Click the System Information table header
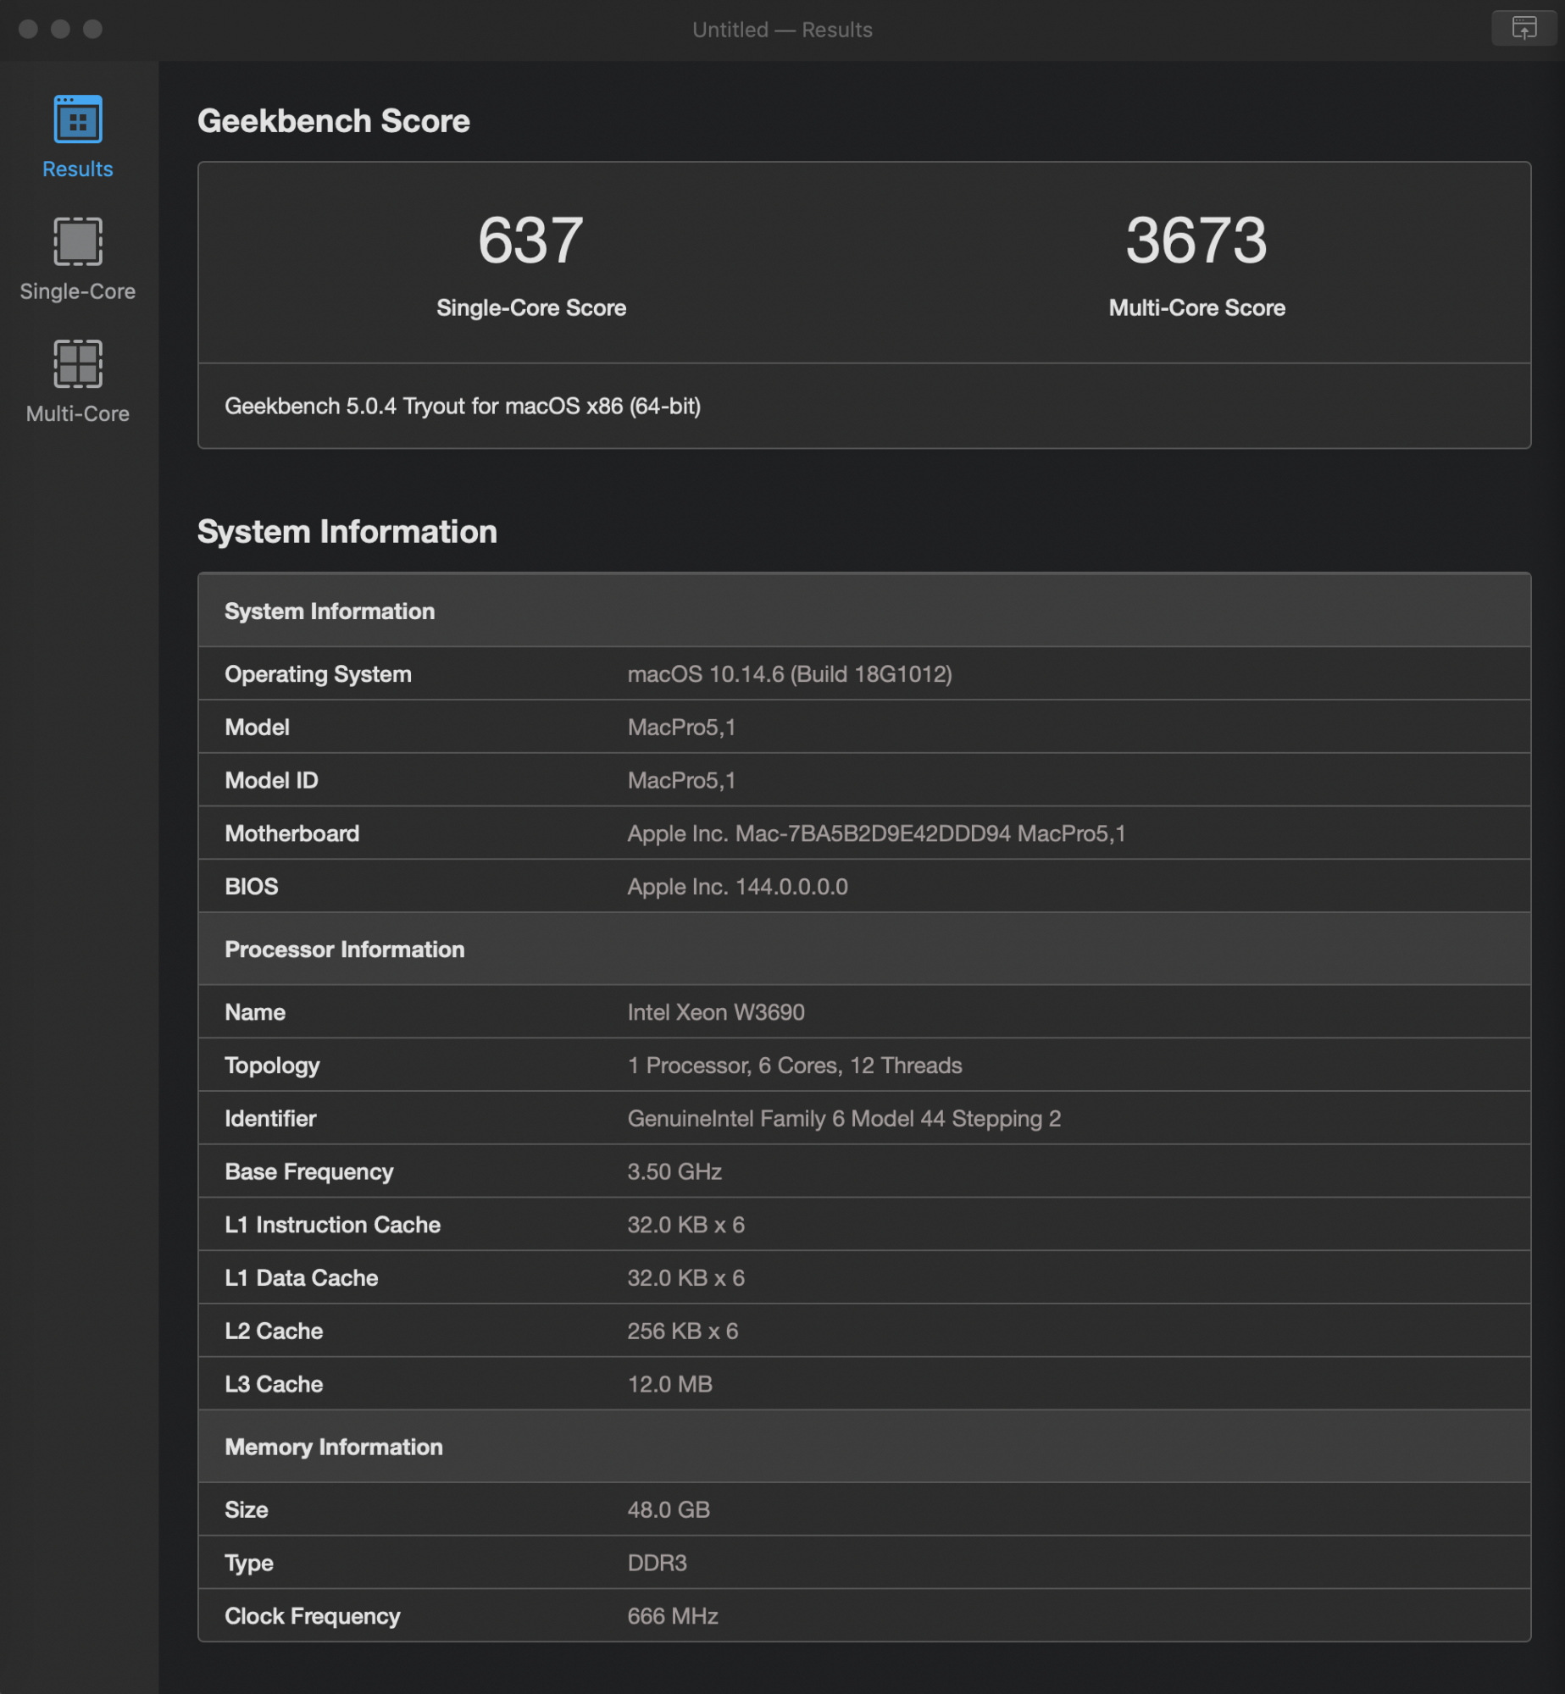Viewport: 1565px width, 1694px height. click(x=864, y=611)
